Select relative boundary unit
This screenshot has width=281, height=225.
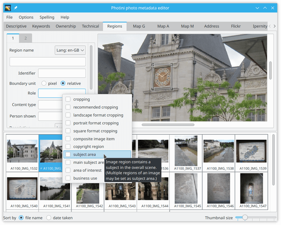(x=63, y=83)
